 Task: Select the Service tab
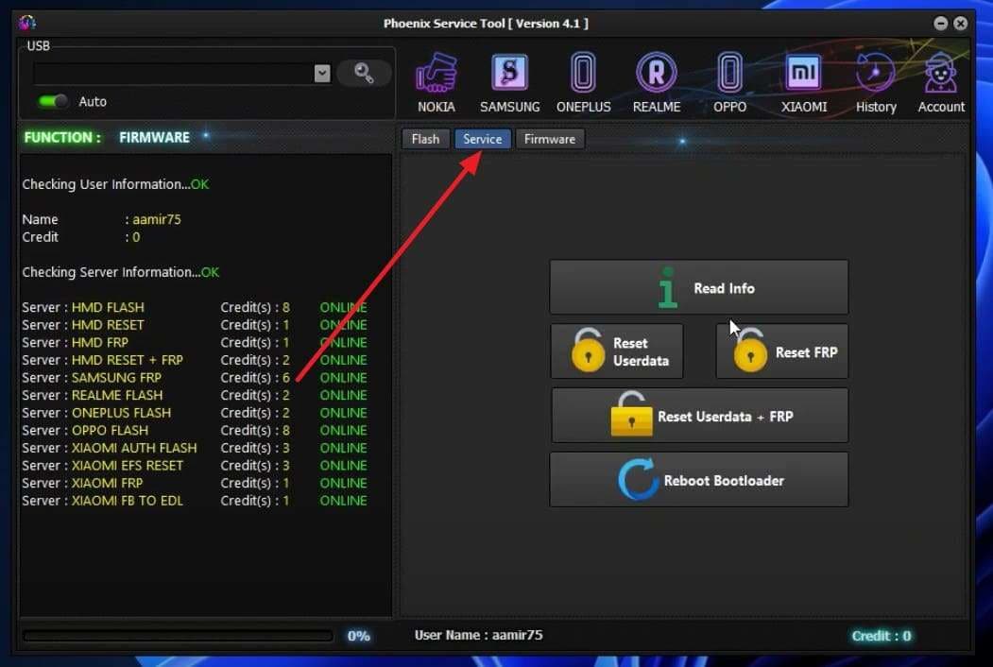pyautogui.click(x=482, y=139)
